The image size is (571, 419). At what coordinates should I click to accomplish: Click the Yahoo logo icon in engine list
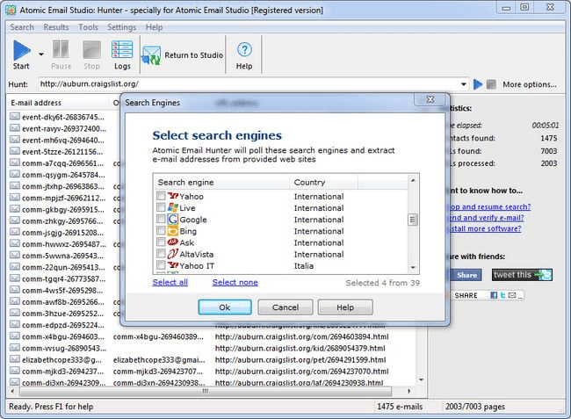coord(172,196)
